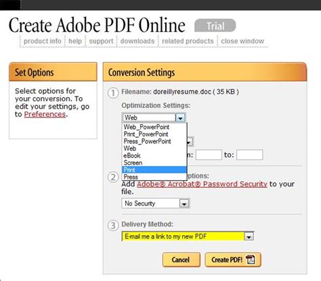
Task: Open the help link
Action: [75, 41]
